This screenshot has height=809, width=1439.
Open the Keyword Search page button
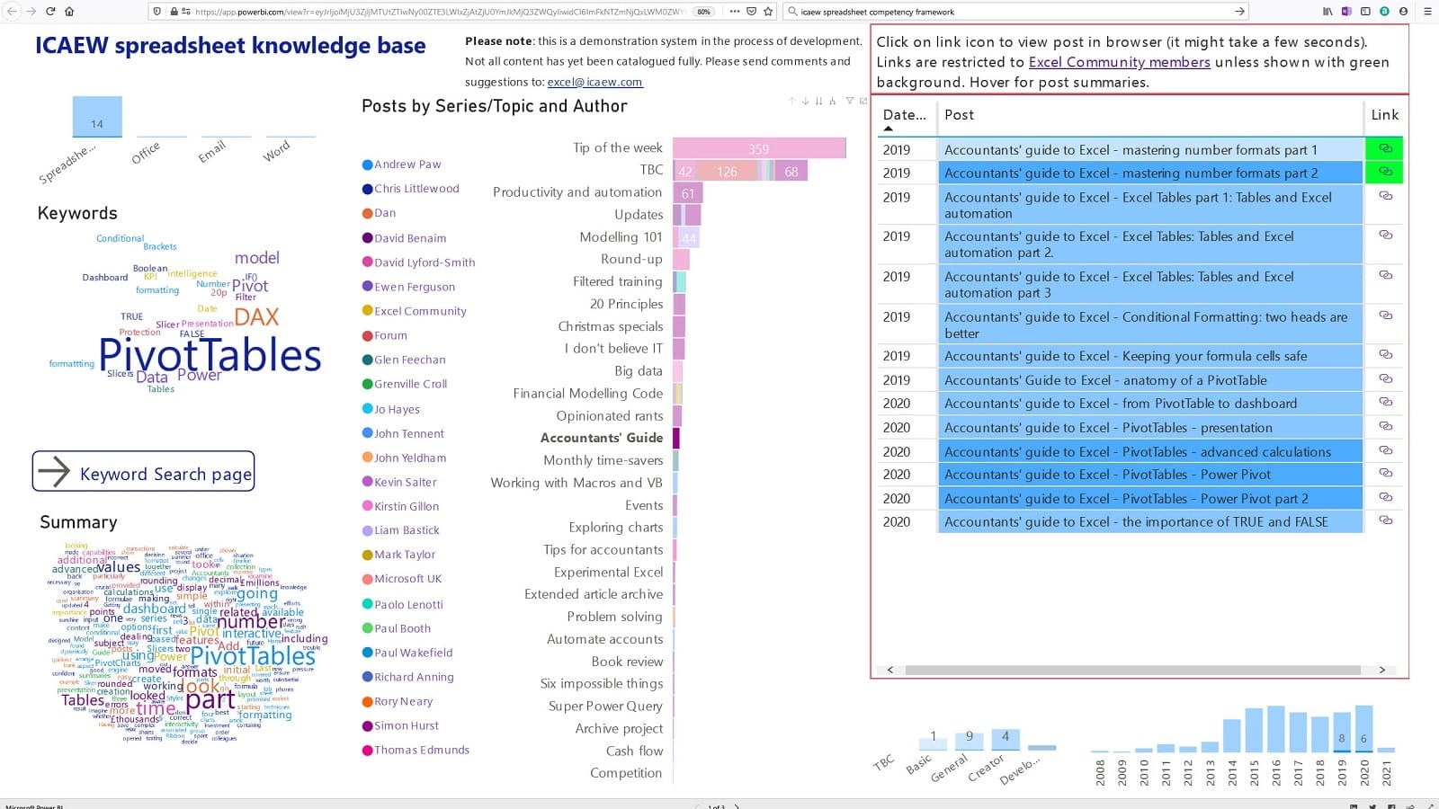(144, 472)
